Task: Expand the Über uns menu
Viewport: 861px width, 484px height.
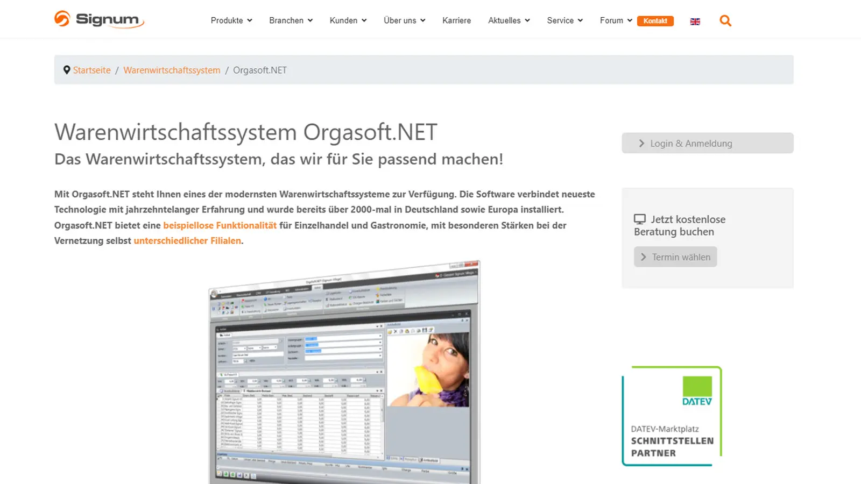Action: (405, 20)
